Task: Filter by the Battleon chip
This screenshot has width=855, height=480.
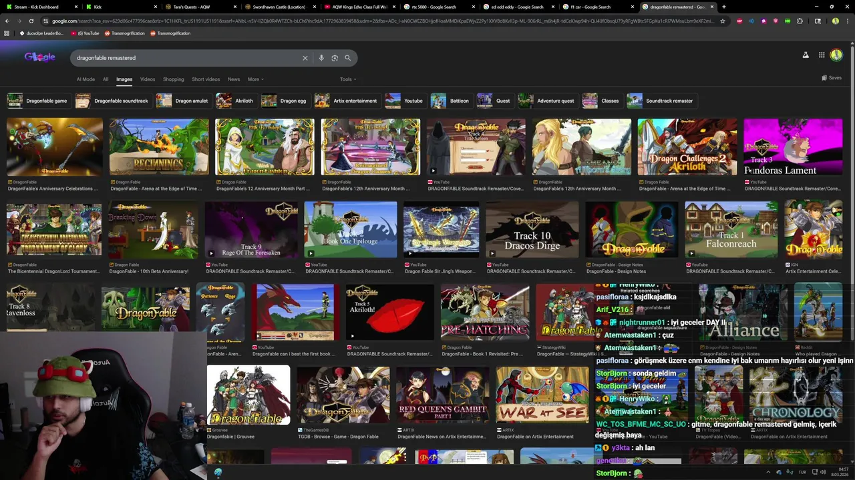Action: point(450,101)
